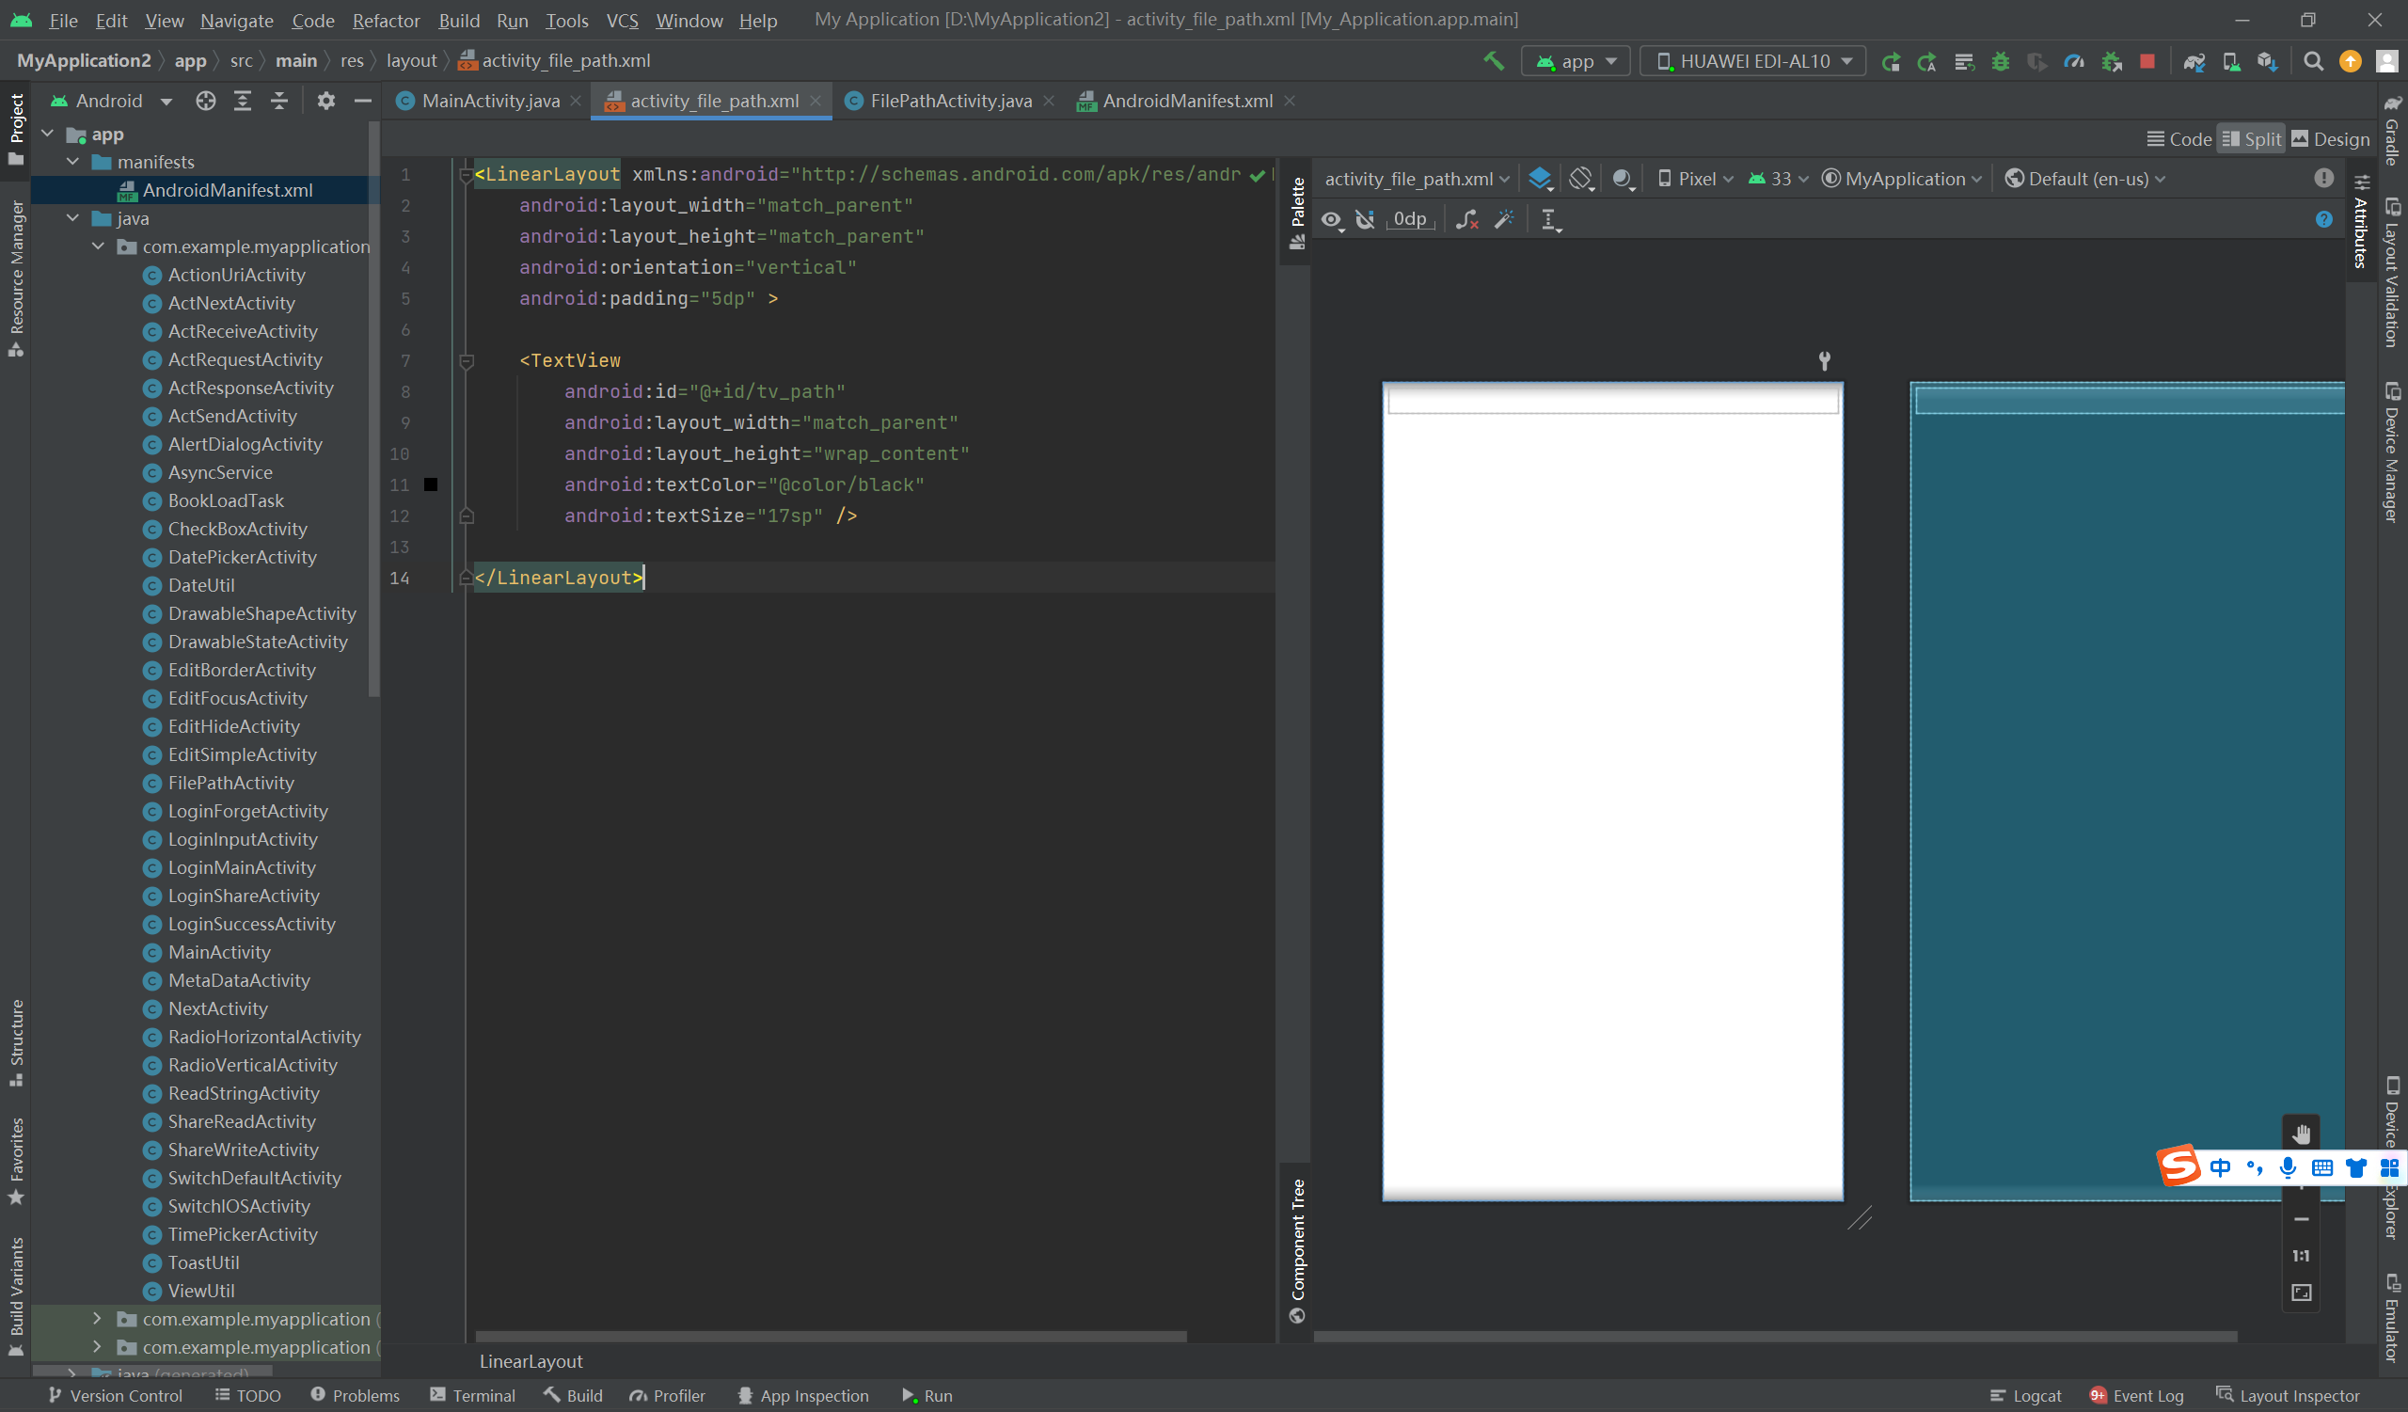Click the Infer Constraints magic wand icon
This screenshot has width=2408, height=1412.
click(1504, 220)
